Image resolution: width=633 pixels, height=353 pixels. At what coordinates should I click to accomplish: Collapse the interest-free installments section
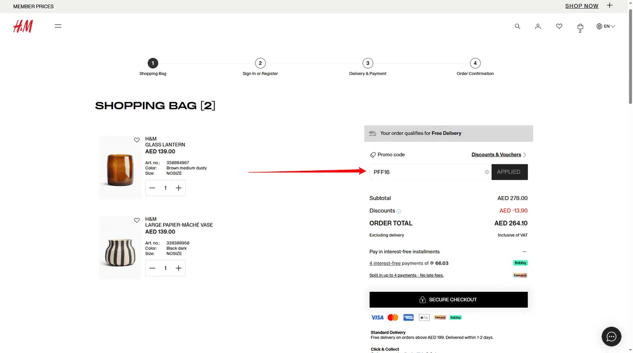click(x=525, y=252)
